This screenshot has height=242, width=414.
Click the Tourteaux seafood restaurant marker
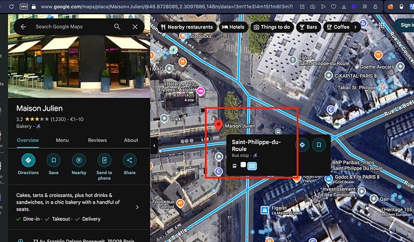click(180, 204)
